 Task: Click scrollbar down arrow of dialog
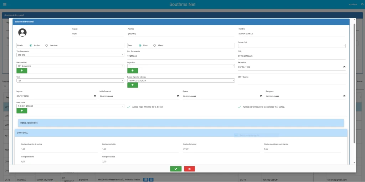(354, 163)
